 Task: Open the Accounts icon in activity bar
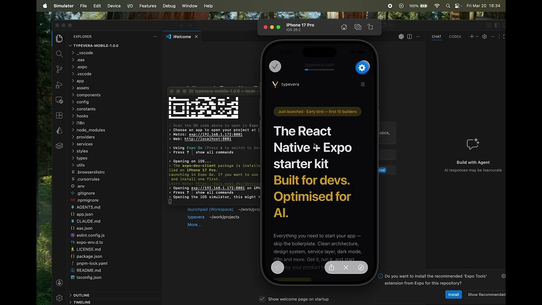tap(59, 283)
